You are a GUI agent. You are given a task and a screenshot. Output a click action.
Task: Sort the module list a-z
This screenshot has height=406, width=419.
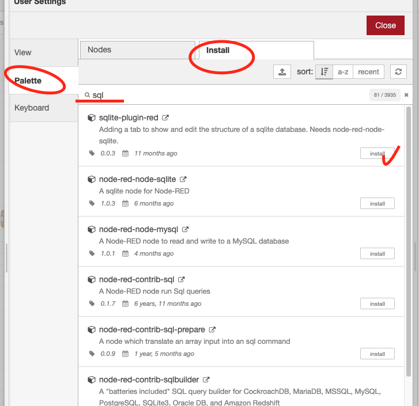coord(343,72)
